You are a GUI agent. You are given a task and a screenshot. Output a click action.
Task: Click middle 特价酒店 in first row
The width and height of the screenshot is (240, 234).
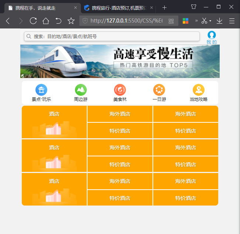120,130
